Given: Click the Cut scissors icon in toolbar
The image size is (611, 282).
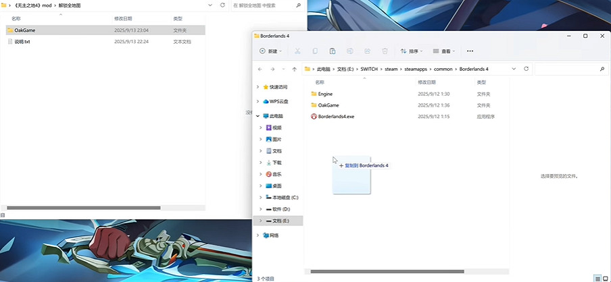Looking at the screenshot, I should pyautogui.click(x=297, y=51).
